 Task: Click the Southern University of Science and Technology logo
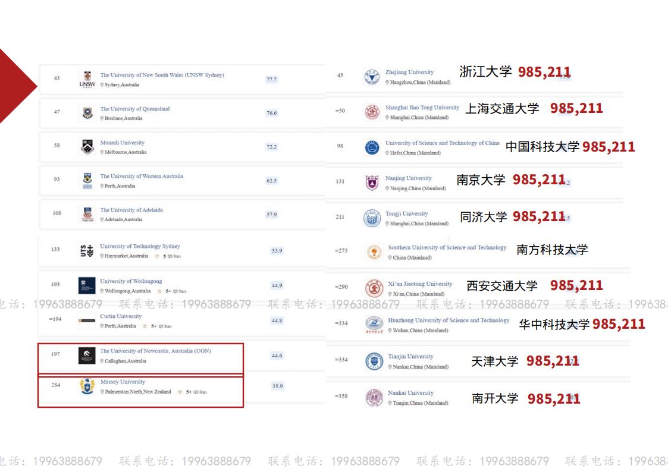click(x=374, y=252)
